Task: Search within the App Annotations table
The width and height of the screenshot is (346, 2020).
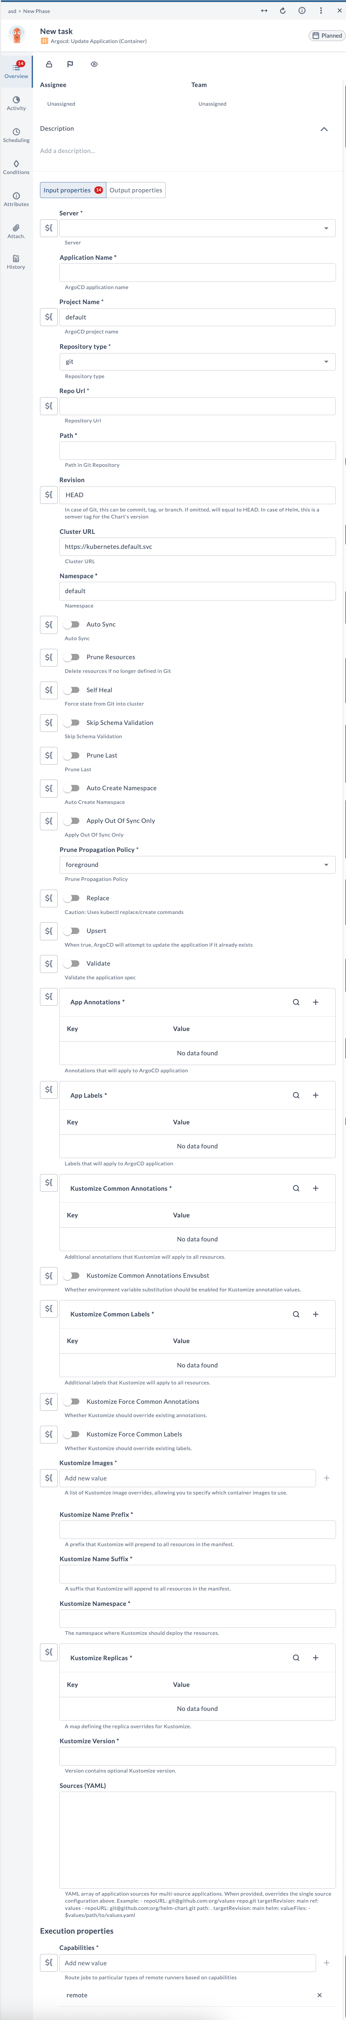Action: (x=296, y=1002)
